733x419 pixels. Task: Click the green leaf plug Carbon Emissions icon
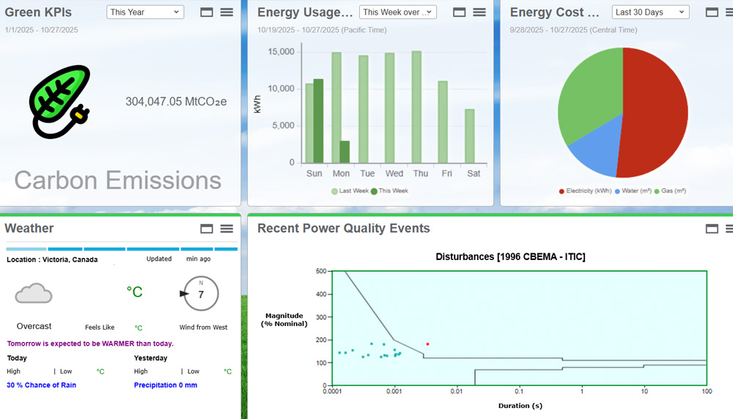pyautogui.click(x=59, y=101)
